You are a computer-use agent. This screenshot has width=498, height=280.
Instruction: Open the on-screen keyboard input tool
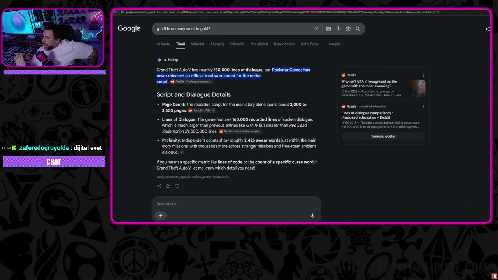pos(328,29)
